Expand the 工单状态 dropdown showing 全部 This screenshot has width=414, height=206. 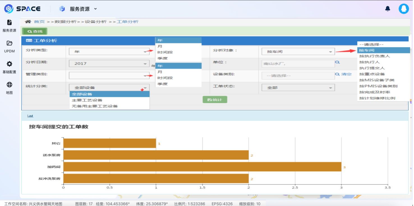[x=298, y=88]
